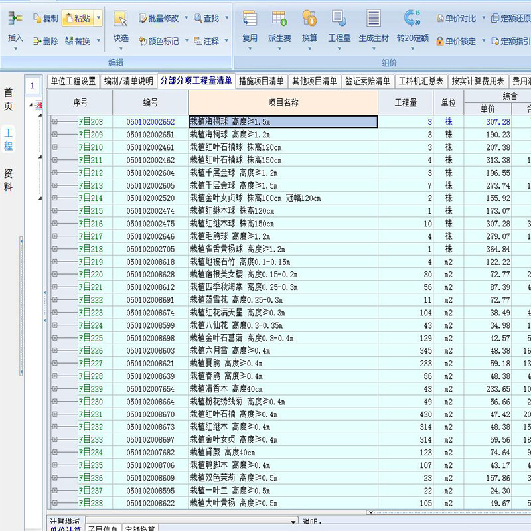This screenshot has height=531, width=531.
Task: Open the 按实计算费用表 tab
Action: 478,81
